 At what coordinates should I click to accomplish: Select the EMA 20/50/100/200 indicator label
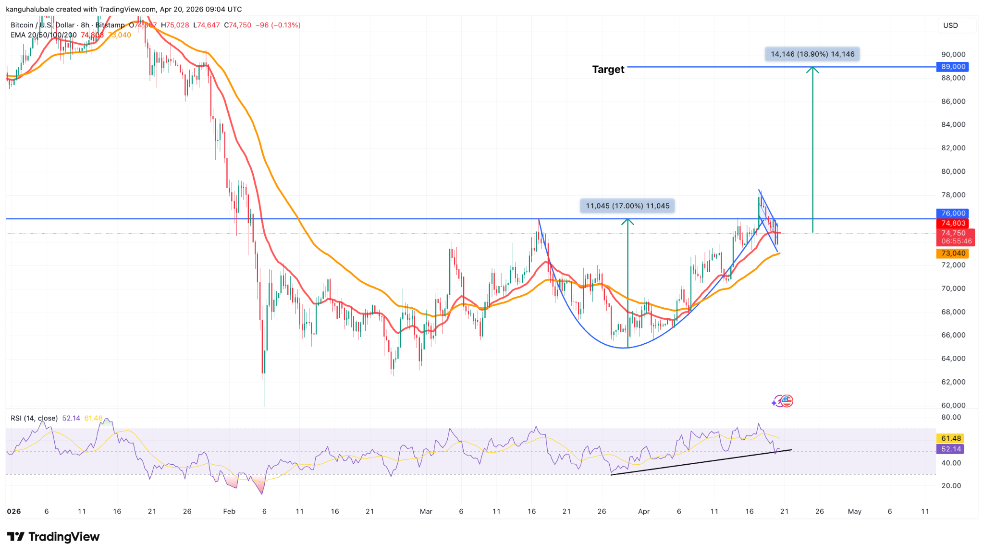(43, 35)
